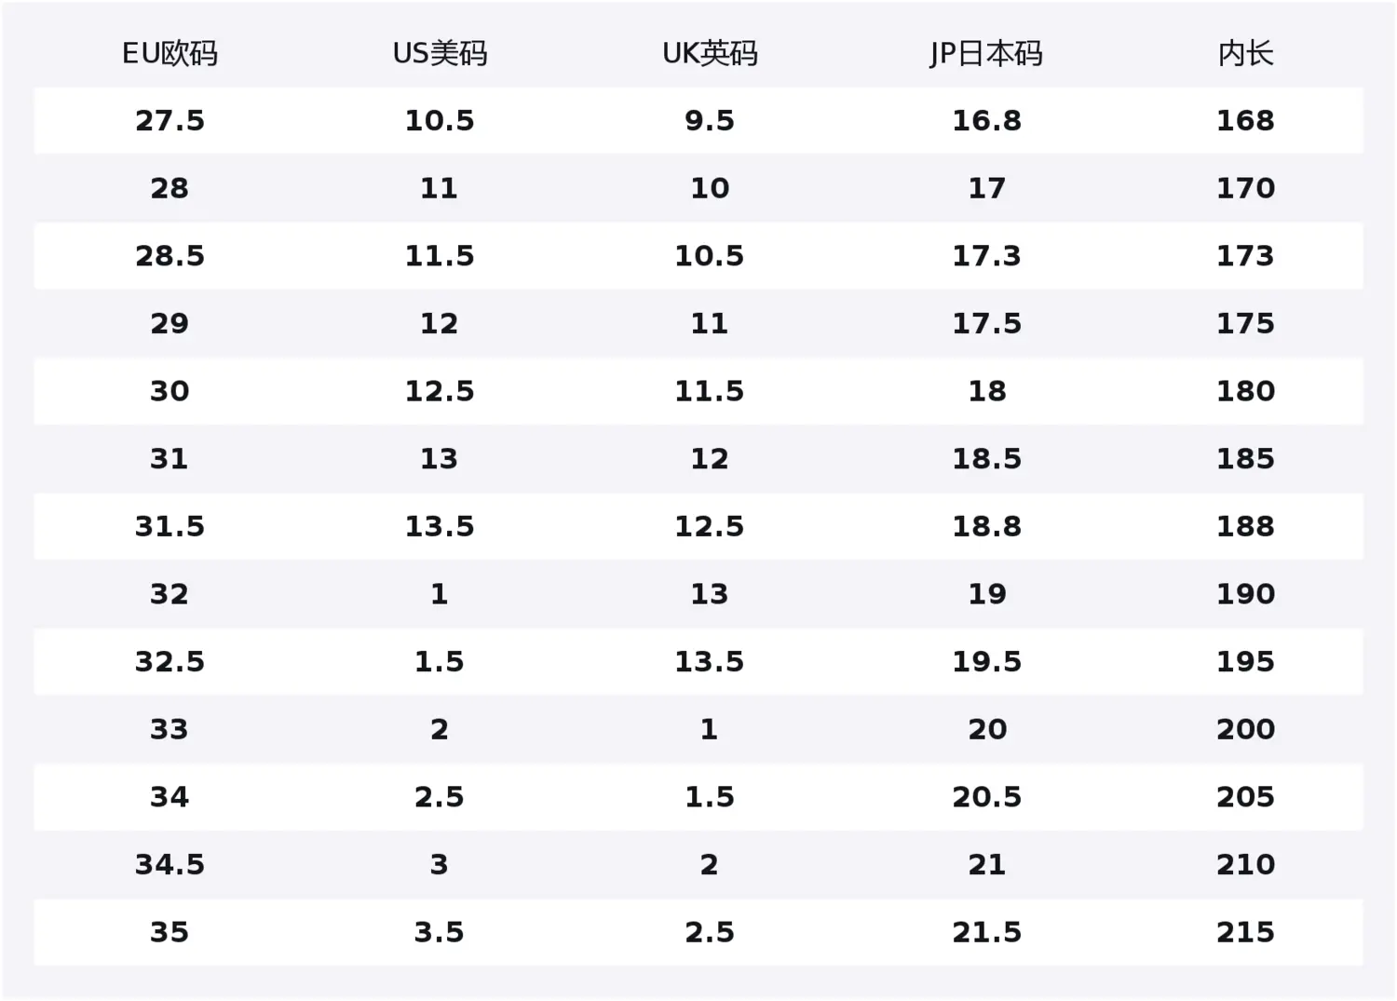
Task: Click the US美码 column header
Action: click(440, 54)
